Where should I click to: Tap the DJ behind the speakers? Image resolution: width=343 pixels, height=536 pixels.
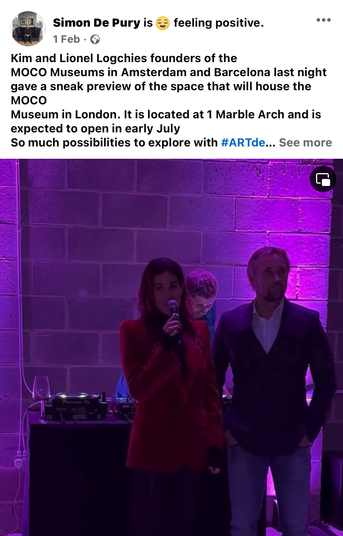tap(202, 296)
